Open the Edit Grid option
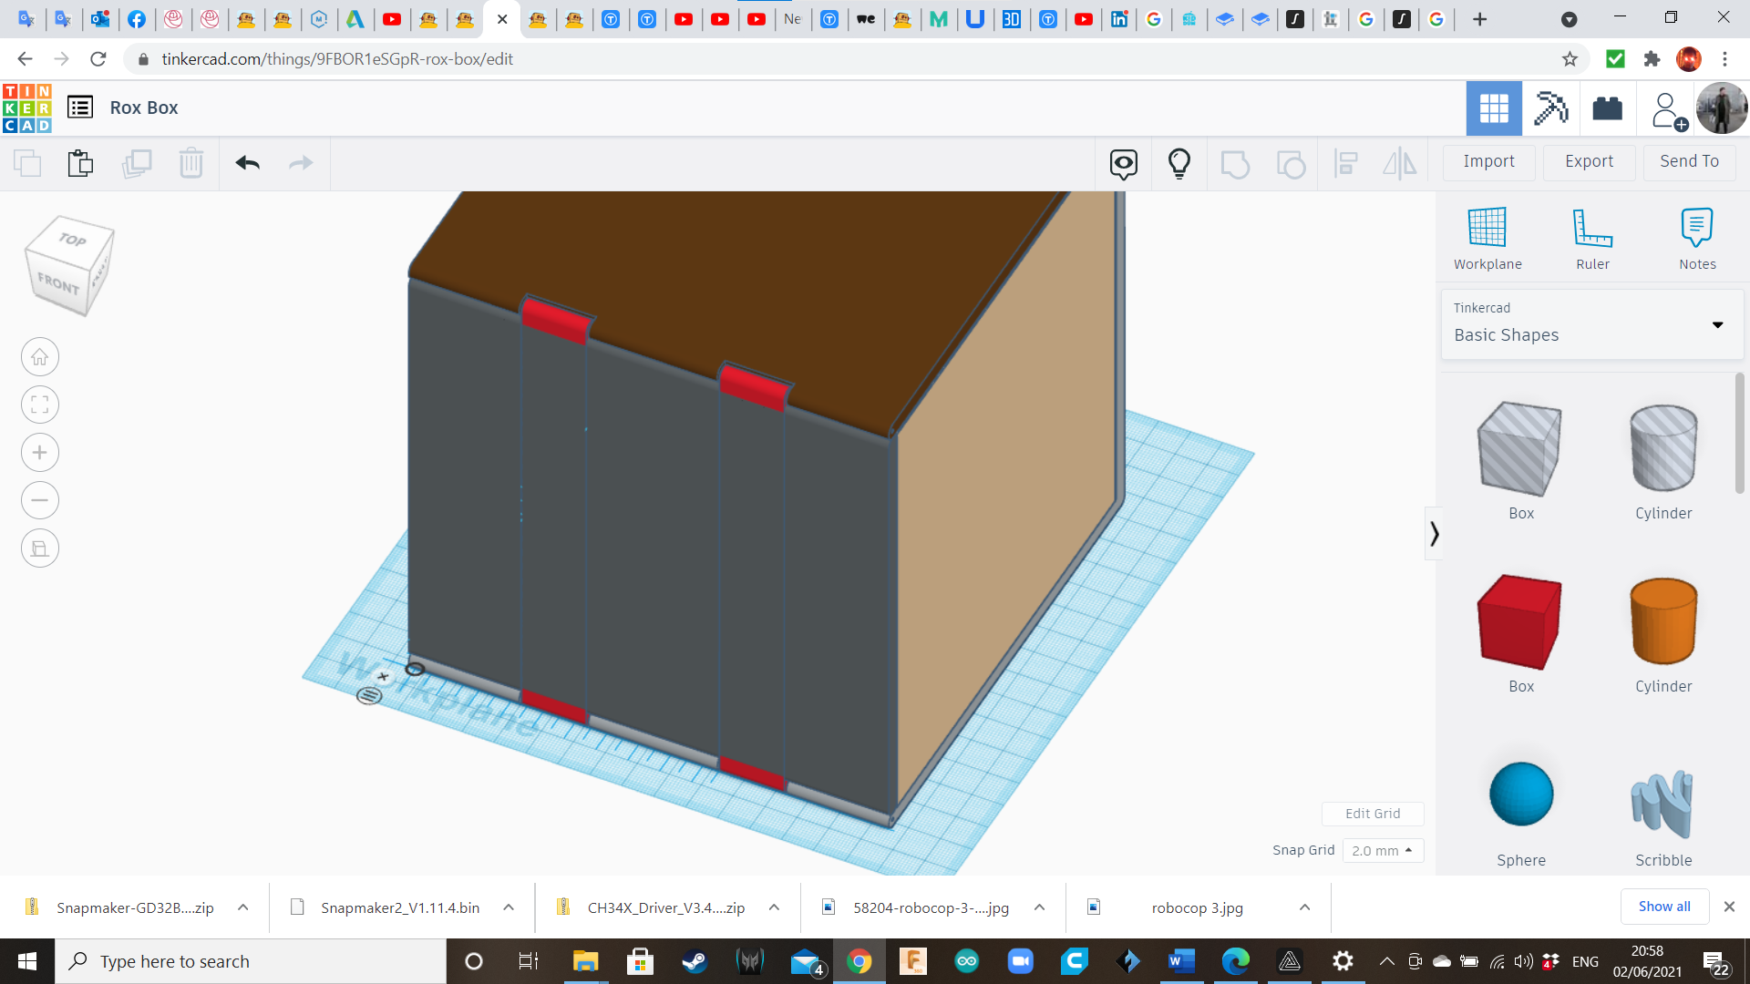The width and height of the screenshot is (1750, 984). click(x=1372, y=814)
